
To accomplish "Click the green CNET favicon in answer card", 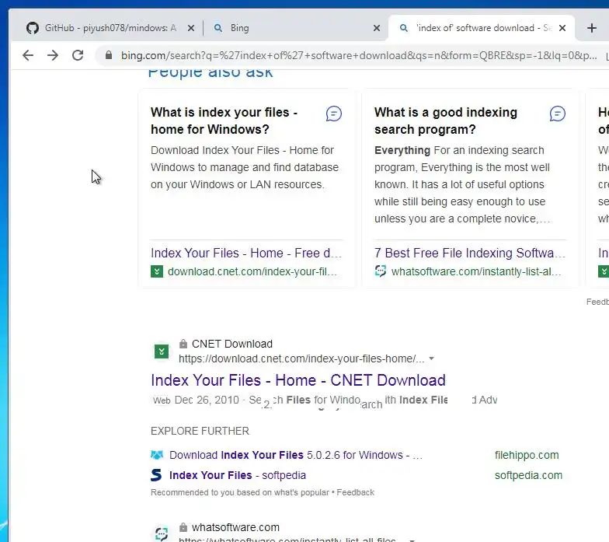I will coord(157,271).
